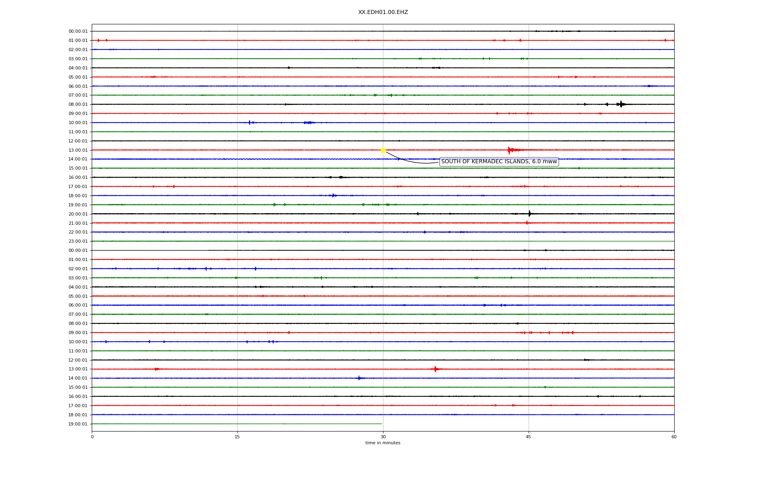Click the topmost 00:00:01 row label
This screenshot has height=479, width=766.
pos(78,31)
